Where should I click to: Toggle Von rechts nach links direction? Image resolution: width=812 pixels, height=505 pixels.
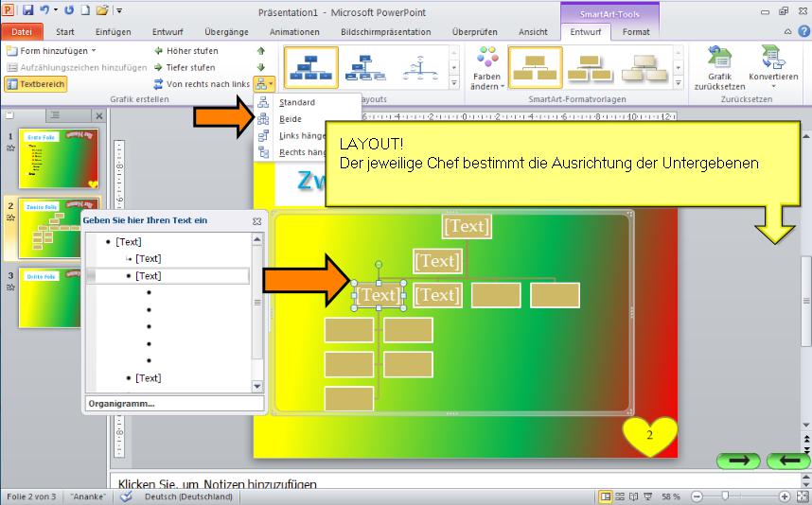click(x=201, y=84)
